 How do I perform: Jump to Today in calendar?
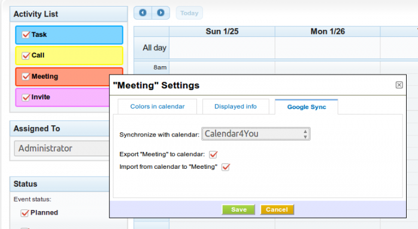pyautogui.click(x=189, y=13)
